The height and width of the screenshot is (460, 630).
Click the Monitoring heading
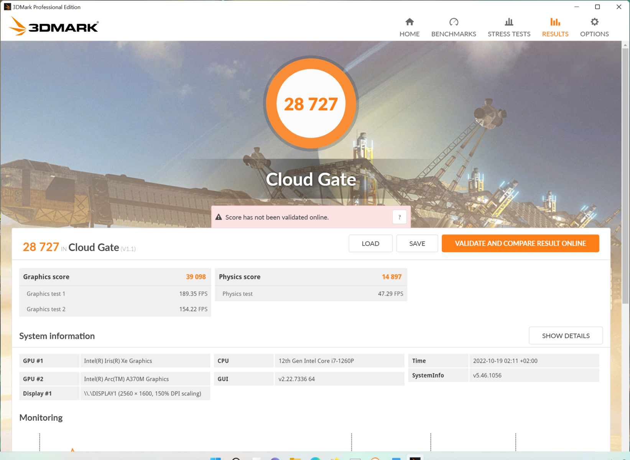41,417
